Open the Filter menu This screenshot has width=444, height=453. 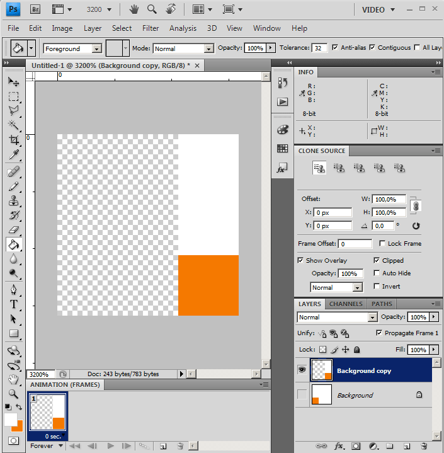point(151,28)
